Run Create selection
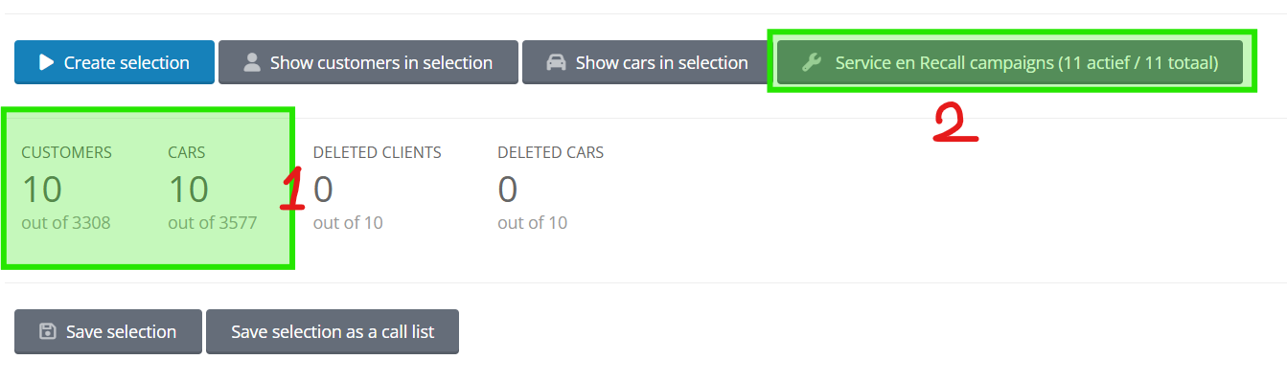Image resolution: width=1287 pixels, height=382 pixels. (114, 62)
